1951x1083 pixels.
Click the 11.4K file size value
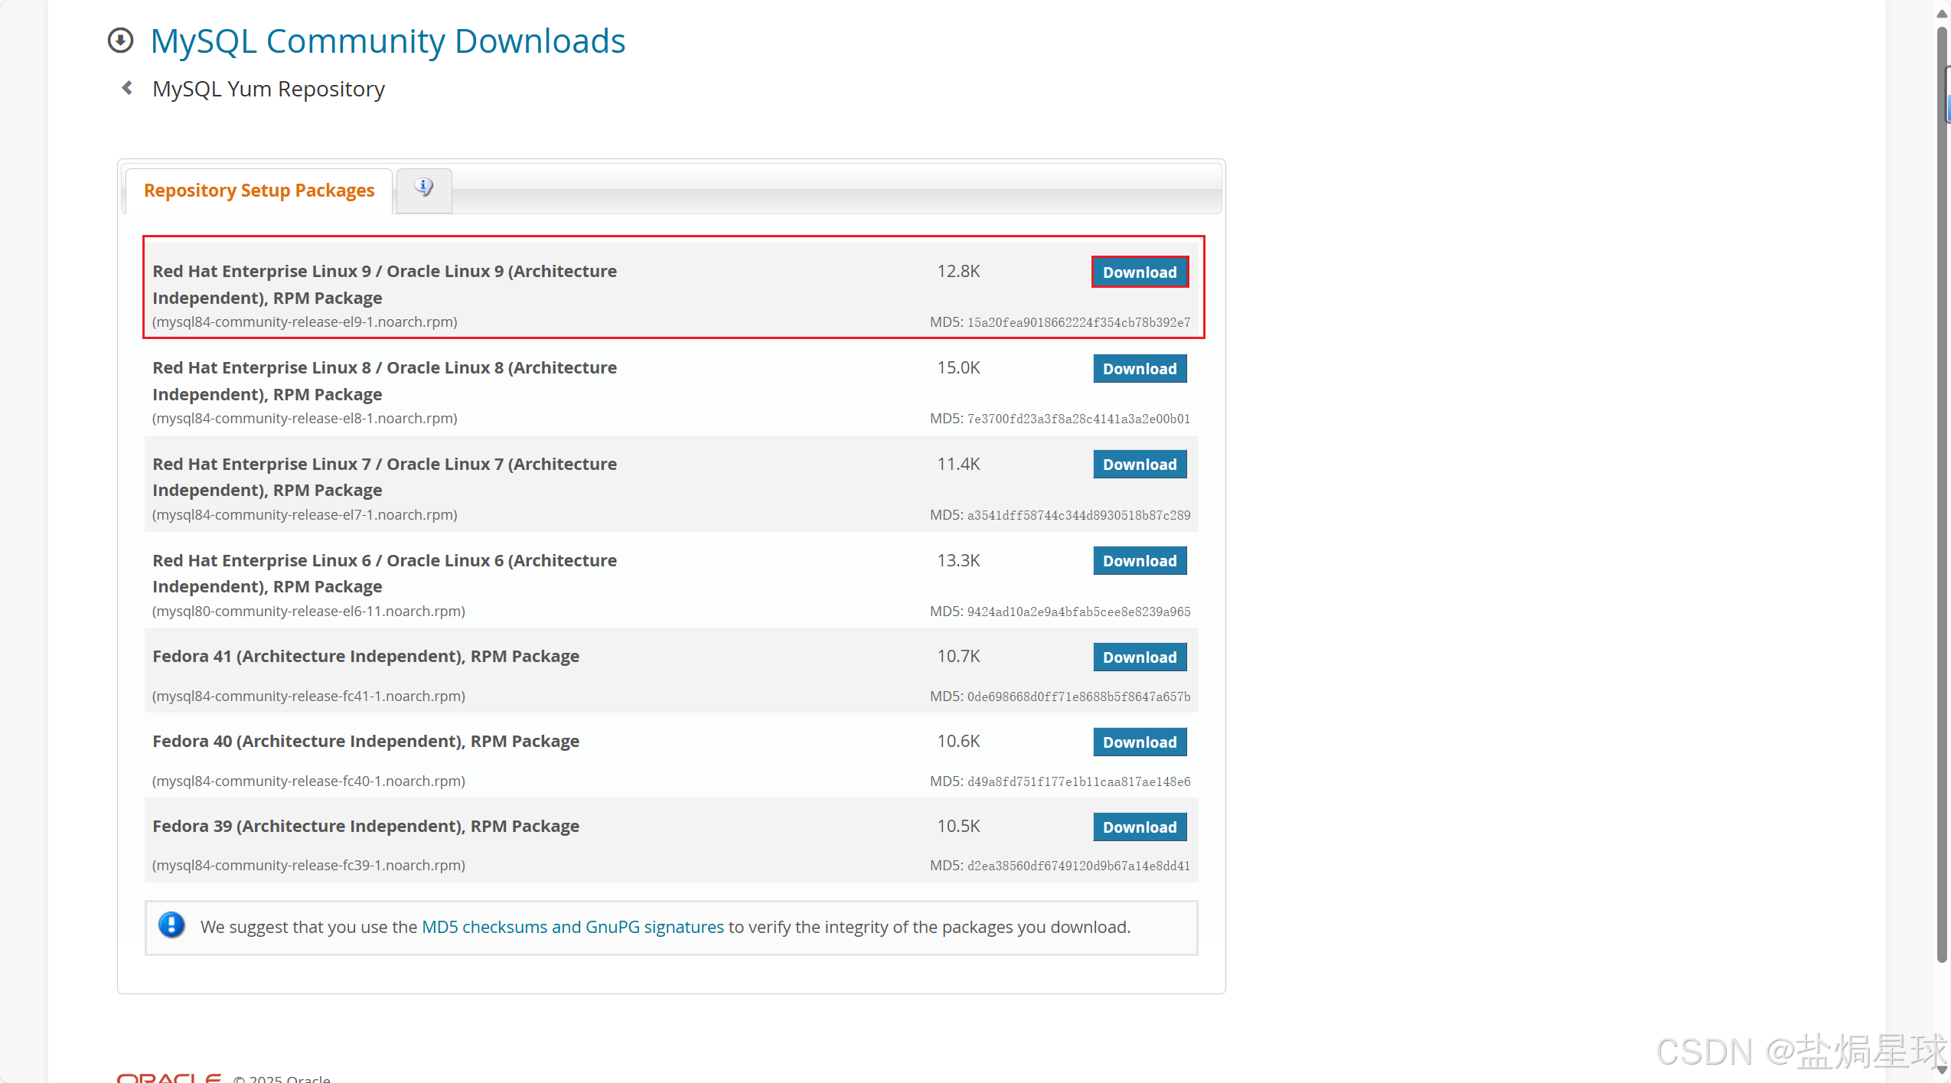[958, 465]
